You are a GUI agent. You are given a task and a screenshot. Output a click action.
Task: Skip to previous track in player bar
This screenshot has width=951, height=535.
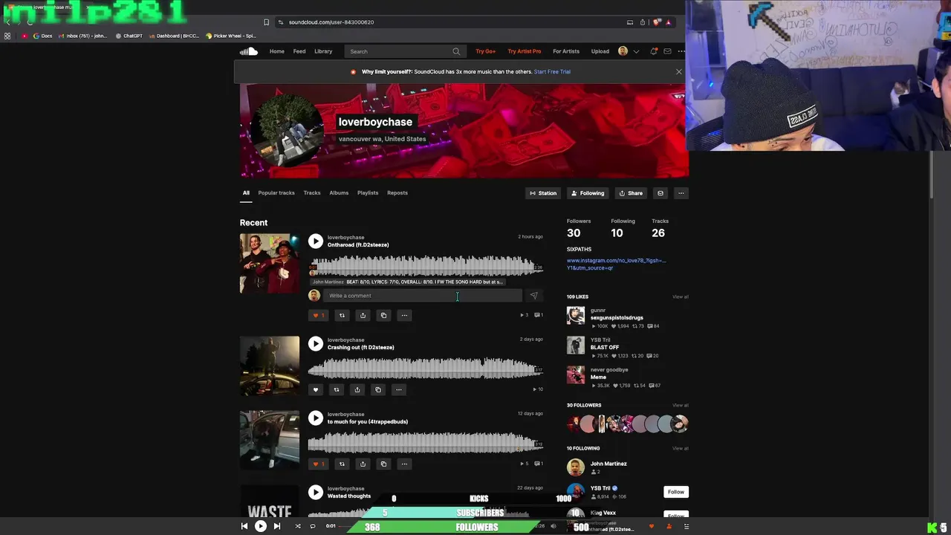244,526
